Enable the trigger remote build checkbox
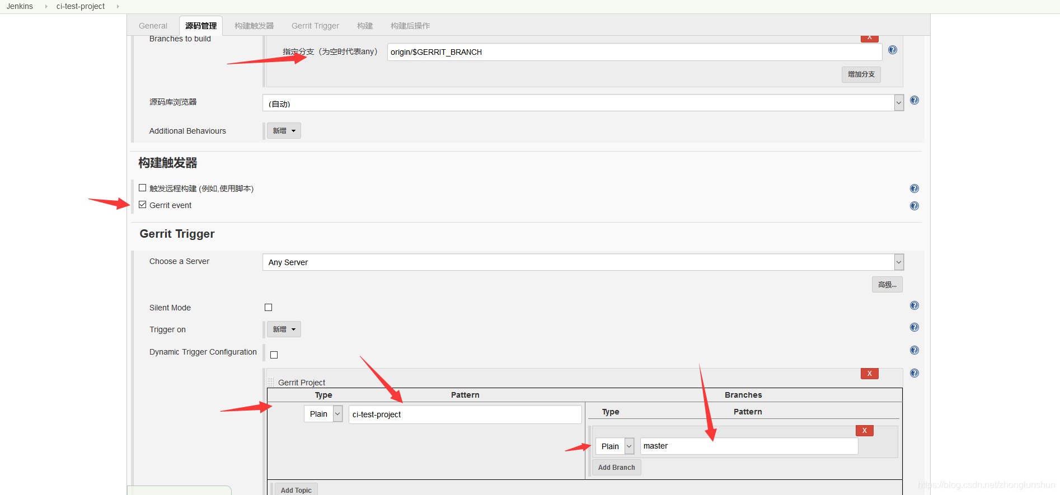 pos(143,188)
